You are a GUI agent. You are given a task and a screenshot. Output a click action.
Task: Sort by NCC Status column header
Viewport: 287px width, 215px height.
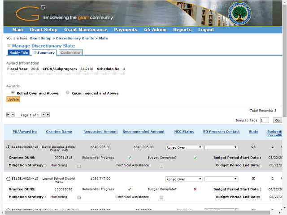click(x=184, y=132)
